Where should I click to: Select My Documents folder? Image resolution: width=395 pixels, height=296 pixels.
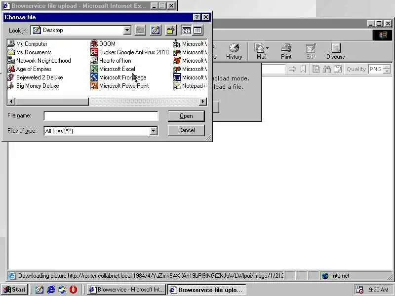tap(30, 52)
